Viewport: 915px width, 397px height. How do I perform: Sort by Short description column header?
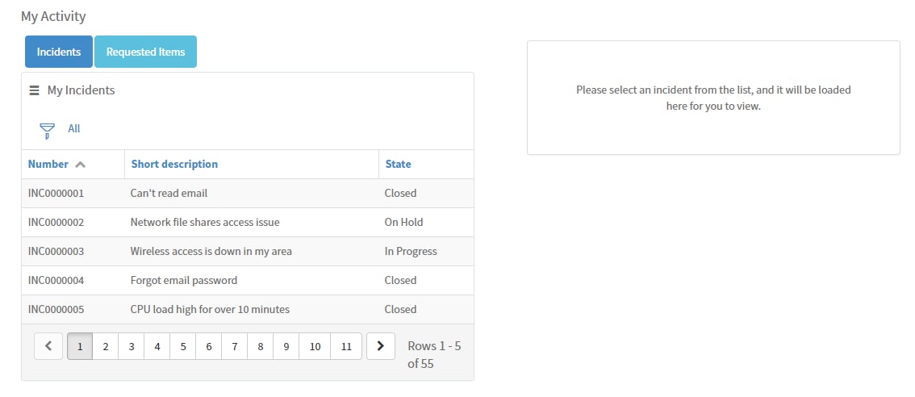[x=174, y=164]
